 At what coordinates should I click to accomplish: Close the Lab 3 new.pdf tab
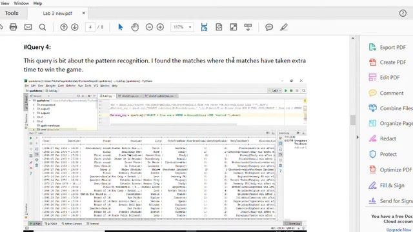pos(84,13)
